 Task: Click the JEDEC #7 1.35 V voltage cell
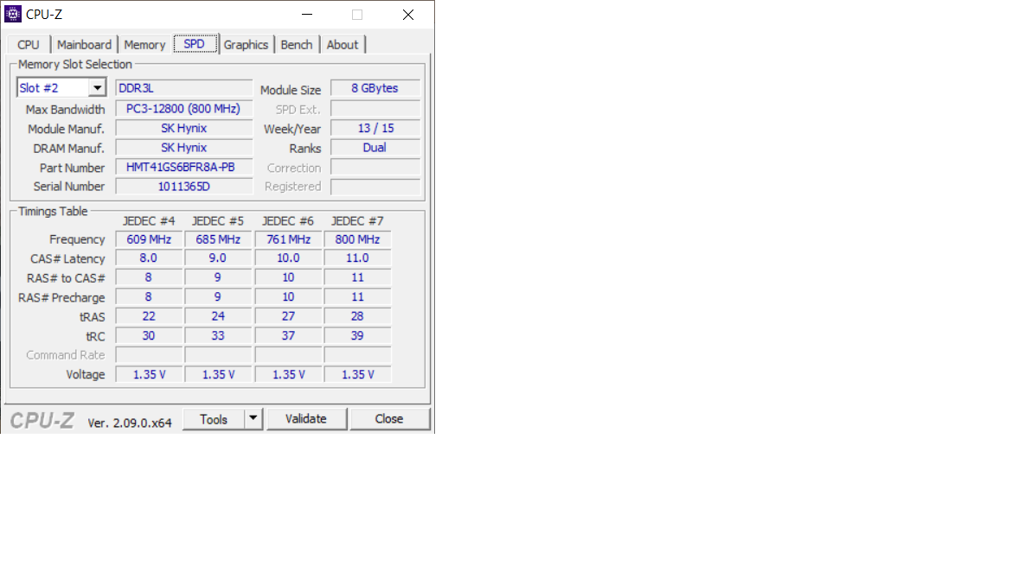pos(358,374)
